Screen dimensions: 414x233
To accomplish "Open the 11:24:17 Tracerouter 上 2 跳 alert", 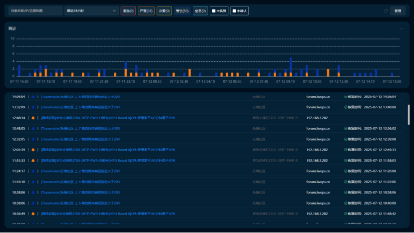I will coord(80,171).
